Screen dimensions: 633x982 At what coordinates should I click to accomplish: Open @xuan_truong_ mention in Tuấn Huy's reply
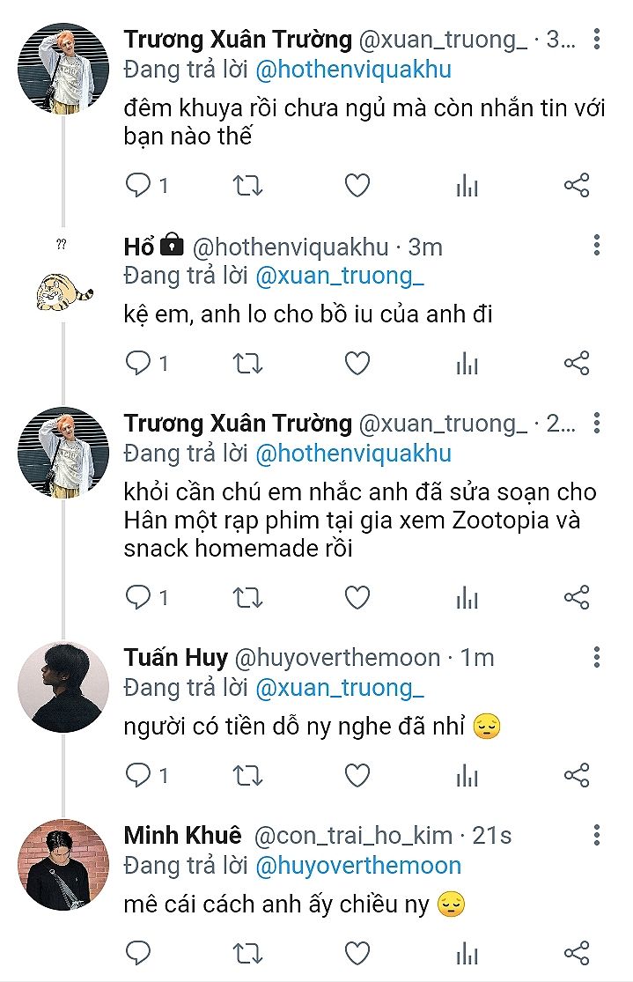tap(340, 687)
